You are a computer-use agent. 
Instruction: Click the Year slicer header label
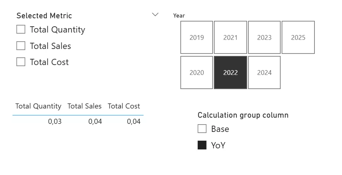tap(179, 16)
